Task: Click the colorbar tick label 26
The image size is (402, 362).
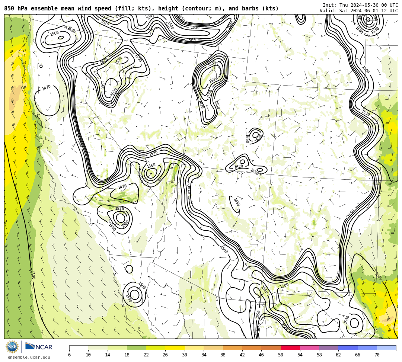Action: click(165, 355)
